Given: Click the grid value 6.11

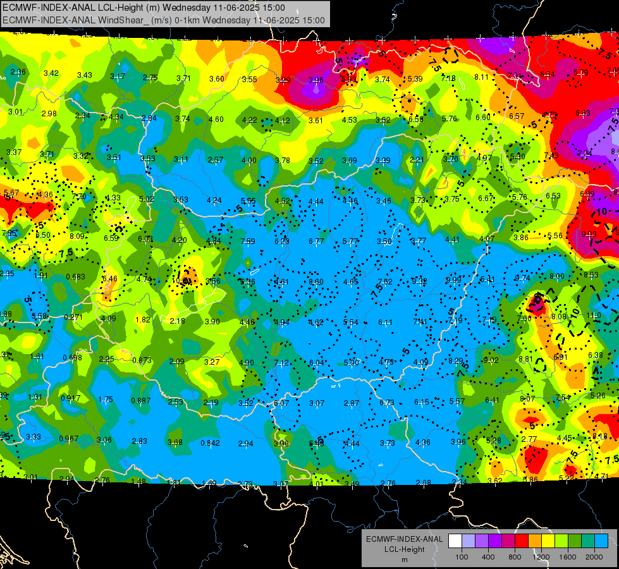Looking at the screenshot, I should point(385,322).
